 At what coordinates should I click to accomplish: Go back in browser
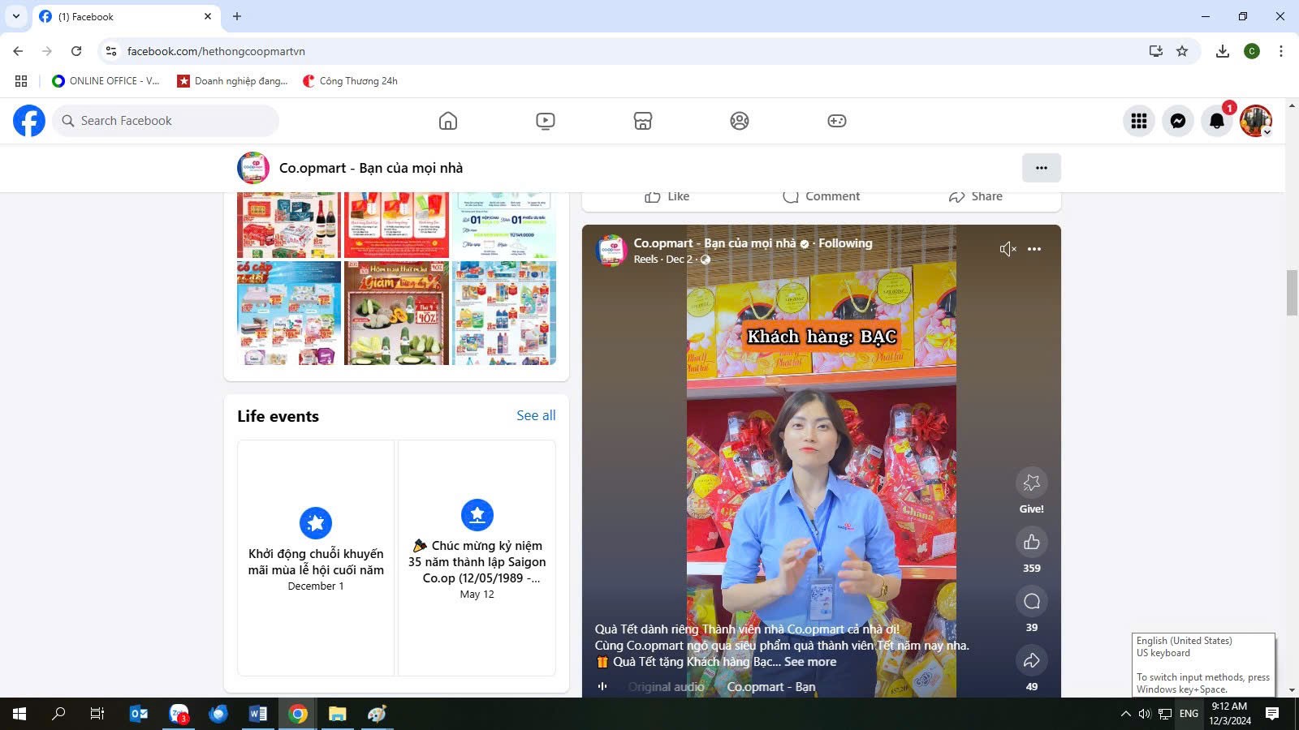[18, 51]
